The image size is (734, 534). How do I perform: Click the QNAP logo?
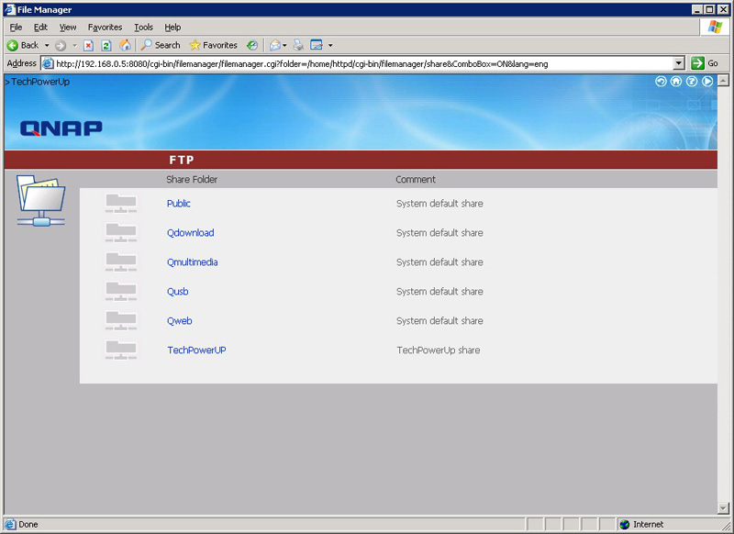click(61, 128)
